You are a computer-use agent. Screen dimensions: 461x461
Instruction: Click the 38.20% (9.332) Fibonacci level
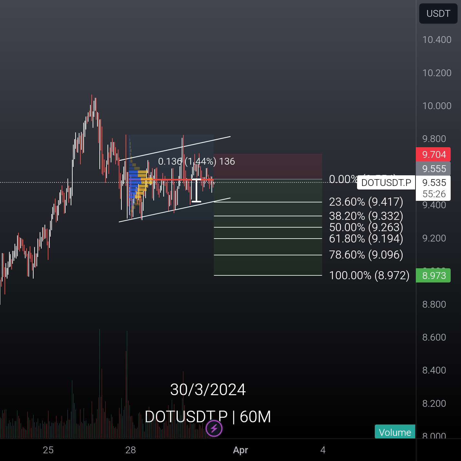(366, 216)
